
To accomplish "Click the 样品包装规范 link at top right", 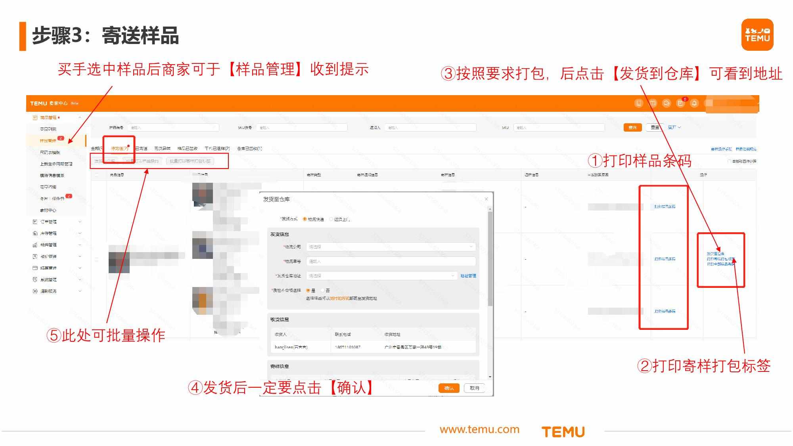I will [746, 149].
